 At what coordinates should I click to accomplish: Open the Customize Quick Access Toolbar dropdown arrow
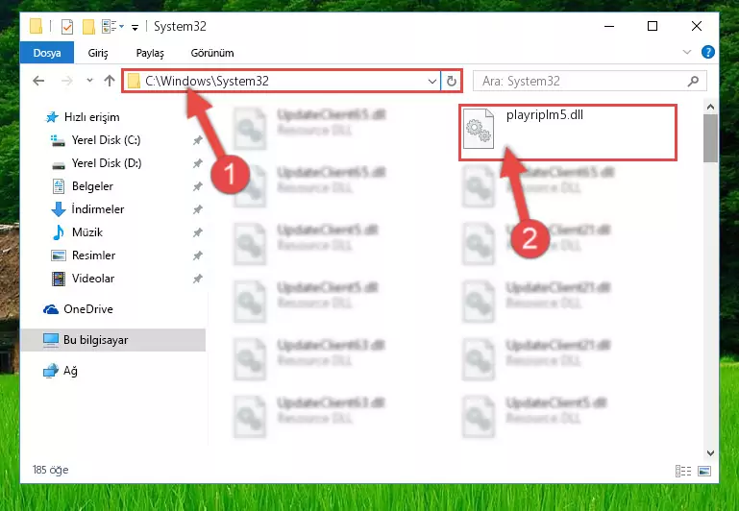(135, 28)
